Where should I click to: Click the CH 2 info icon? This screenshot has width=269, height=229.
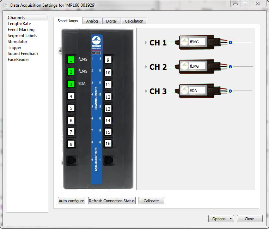click(230, 67)
